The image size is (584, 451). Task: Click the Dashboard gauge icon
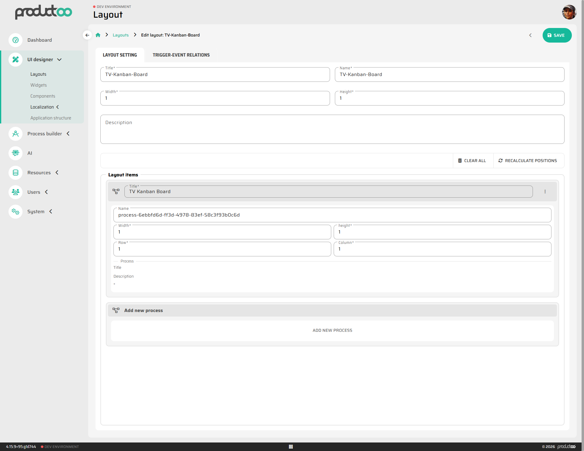pyautogui.click(x=16, y=40)
